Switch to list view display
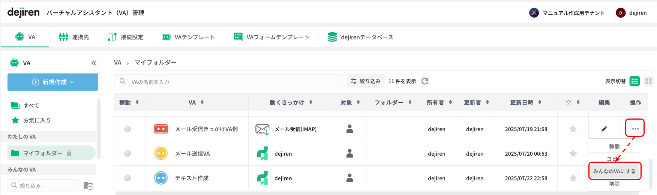Image resolution: width=657 pixels, height=195 pixels. [x=634, y=81]
